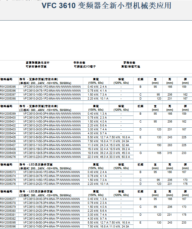Select part number R912005395

tap(8, 87)
